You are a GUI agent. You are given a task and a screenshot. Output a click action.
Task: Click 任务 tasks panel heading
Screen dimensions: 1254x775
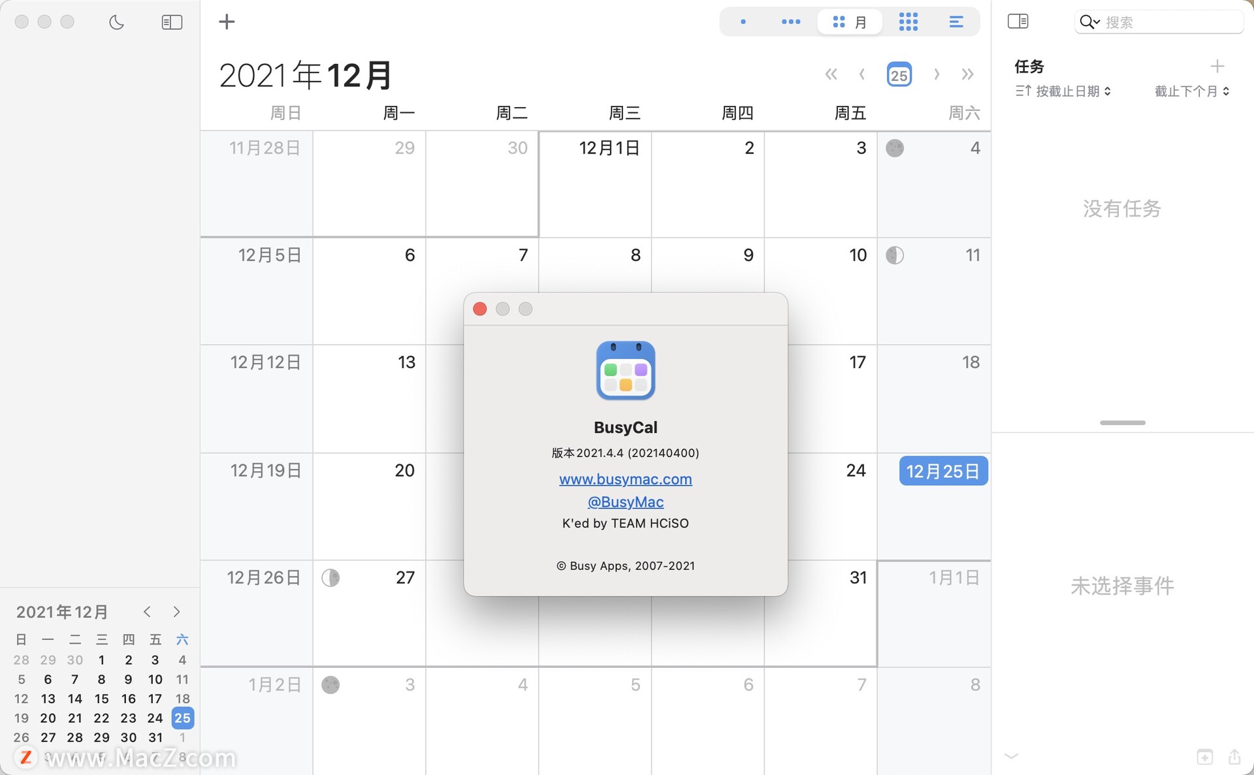tap(1029, 66)
